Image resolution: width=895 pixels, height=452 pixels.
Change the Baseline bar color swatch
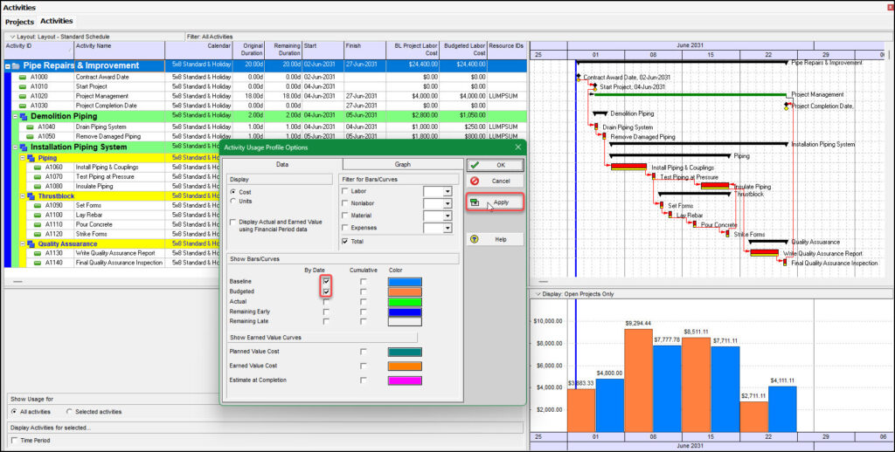click(405, 282)
